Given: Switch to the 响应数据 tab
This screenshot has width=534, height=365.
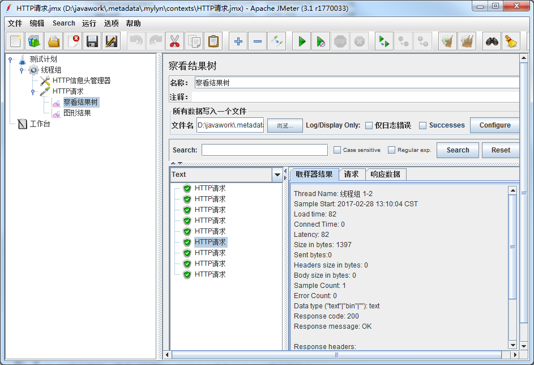Looking at the screenshot, I should click(386, 174).
